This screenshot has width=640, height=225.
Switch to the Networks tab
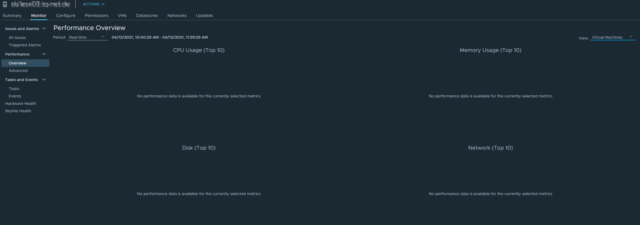click(x=177, y=15)
